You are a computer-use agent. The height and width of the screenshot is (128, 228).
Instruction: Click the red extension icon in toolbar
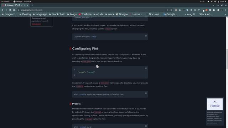pyautogui.click(x=206, y=10)
